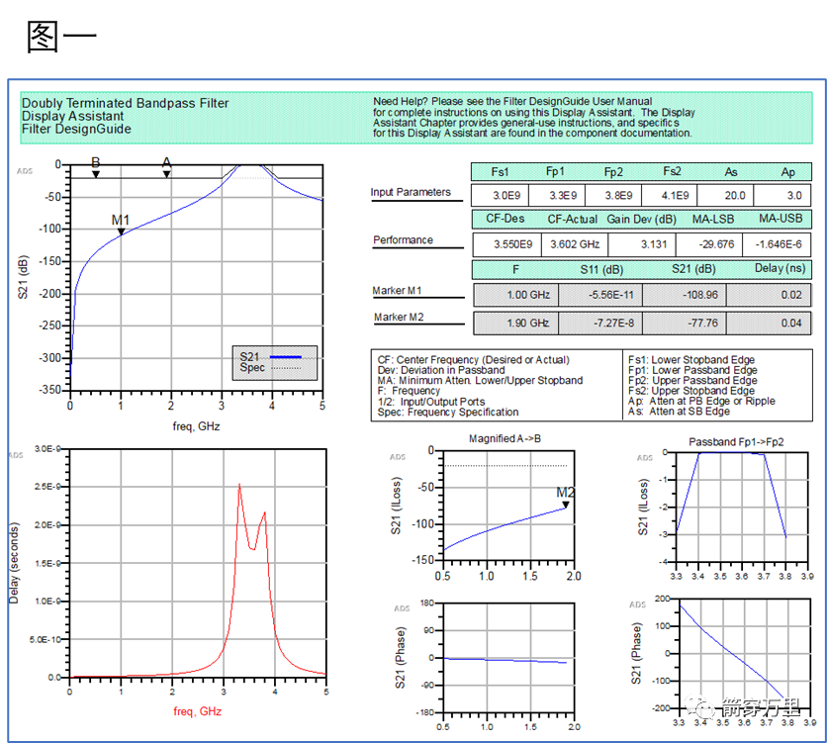Click the Fp1 column header
The height and width of the screenshot is (743, 827).
(555, 172)
